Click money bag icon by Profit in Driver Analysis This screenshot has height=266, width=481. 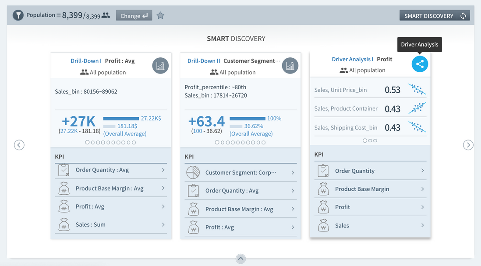[x=323, y=207]
